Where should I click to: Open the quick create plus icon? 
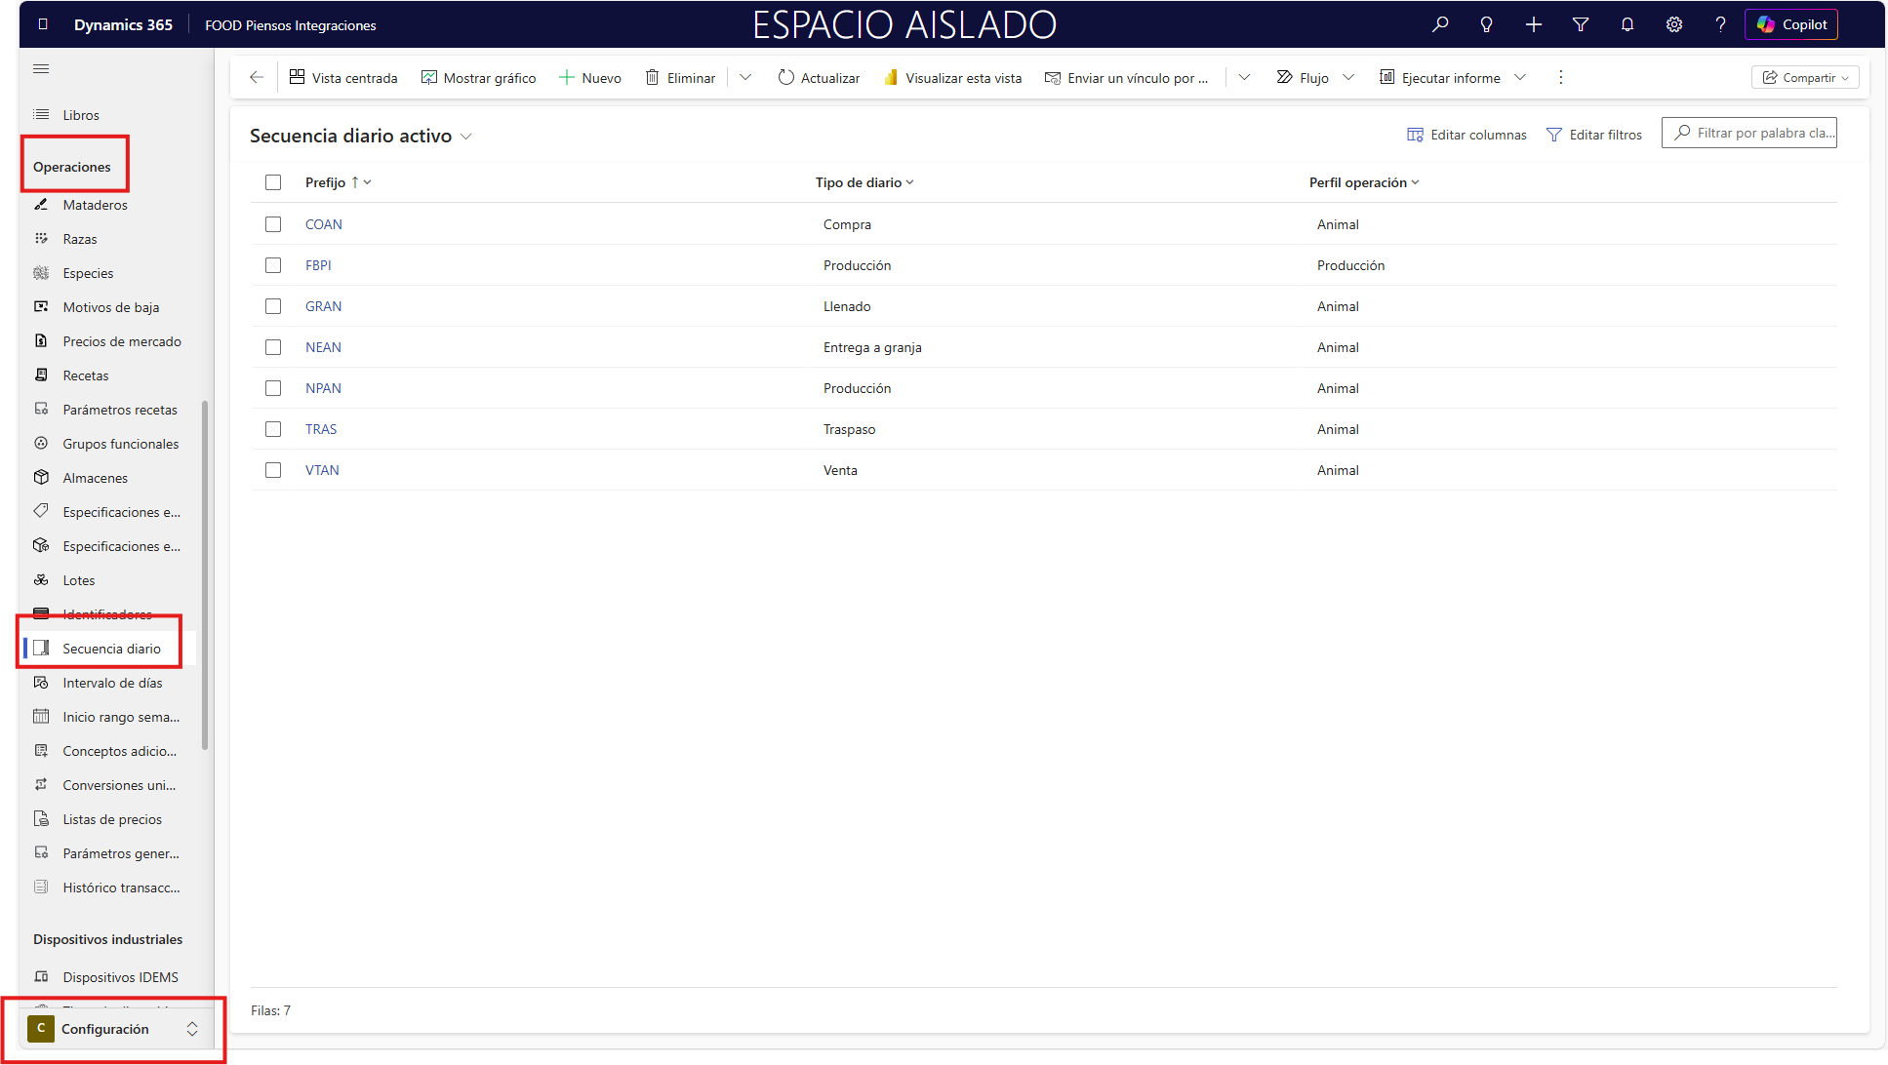coord(1534,24)
